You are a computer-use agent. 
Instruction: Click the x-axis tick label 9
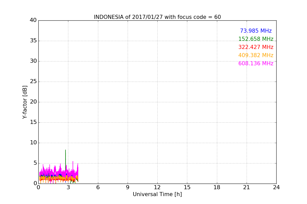[128, 187]
